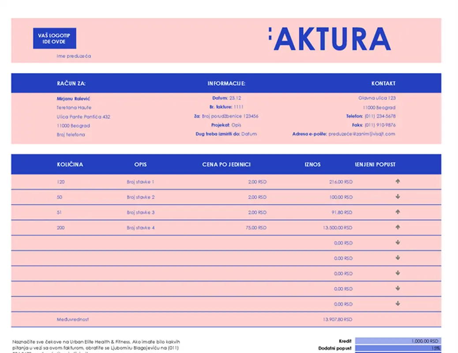Click the down arrow in the first empty item row
458x353 pixels.
pos(398,242)
